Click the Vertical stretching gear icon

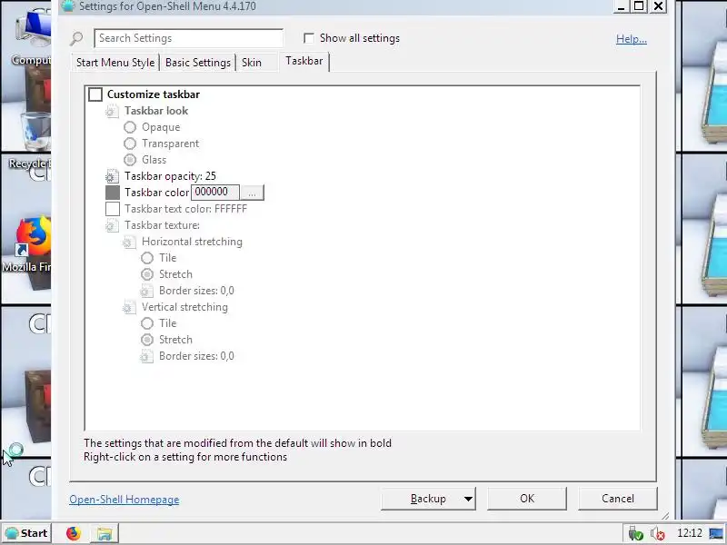[x=129, y=307]
